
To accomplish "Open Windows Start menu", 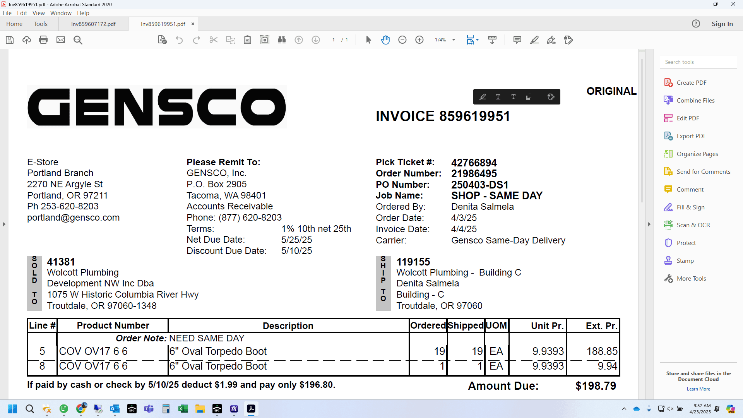I will [x=13, y=409].
